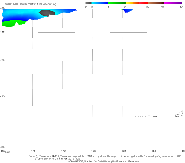Click the red segment of the color bar
The width and height of the screenshot is (185, 163).
pos(143,3)
